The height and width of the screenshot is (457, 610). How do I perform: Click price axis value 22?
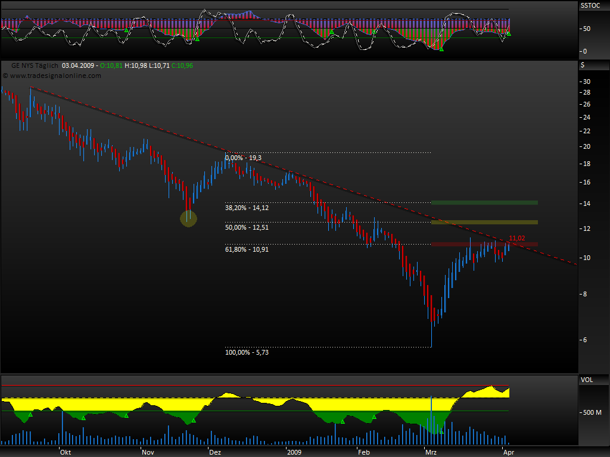click(x=587, y=131)
